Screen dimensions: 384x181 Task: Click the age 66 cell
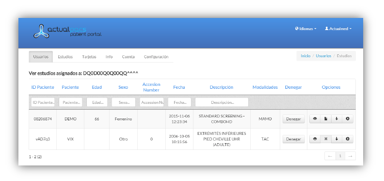click(x=97, y=119)
